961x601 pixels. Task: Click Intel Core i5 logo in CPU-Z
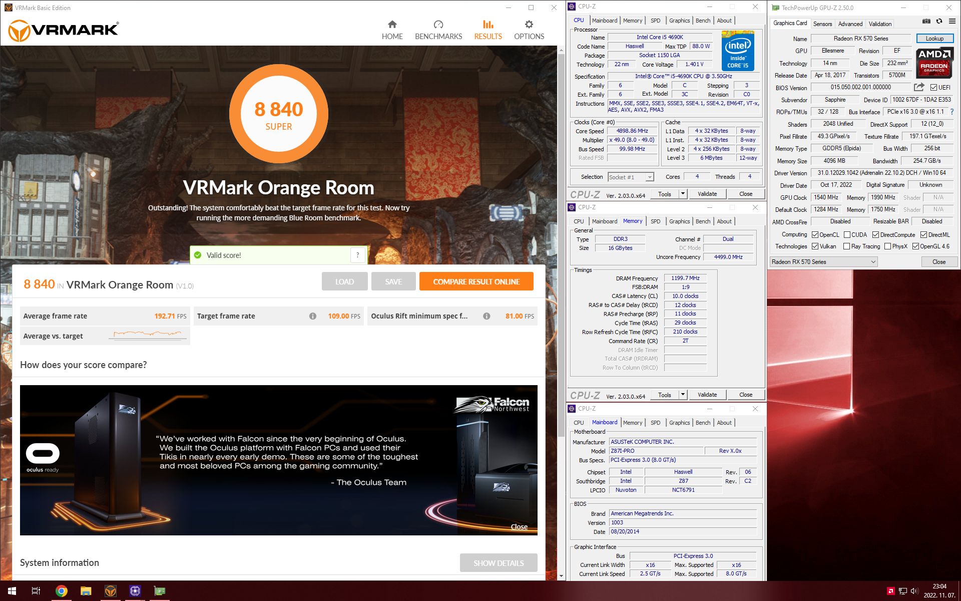738,51
